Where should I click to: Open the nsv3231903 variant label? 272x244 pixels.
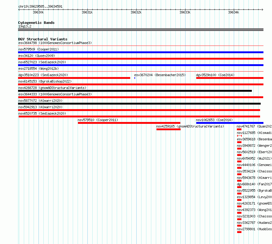click(x=254, y=216)
